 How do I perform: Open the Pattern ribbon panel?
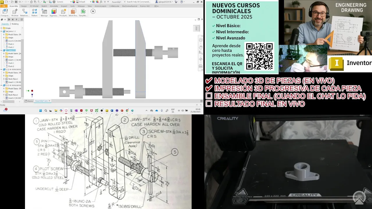coord(34,12)
